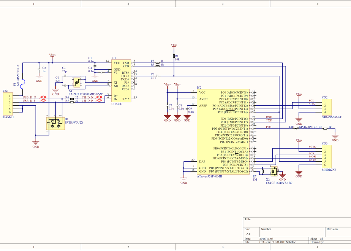The image size is (351, 251).
Task: Click the D1 PRTR5V0U2X diode array symbol
Action: (x=55, y=124)
